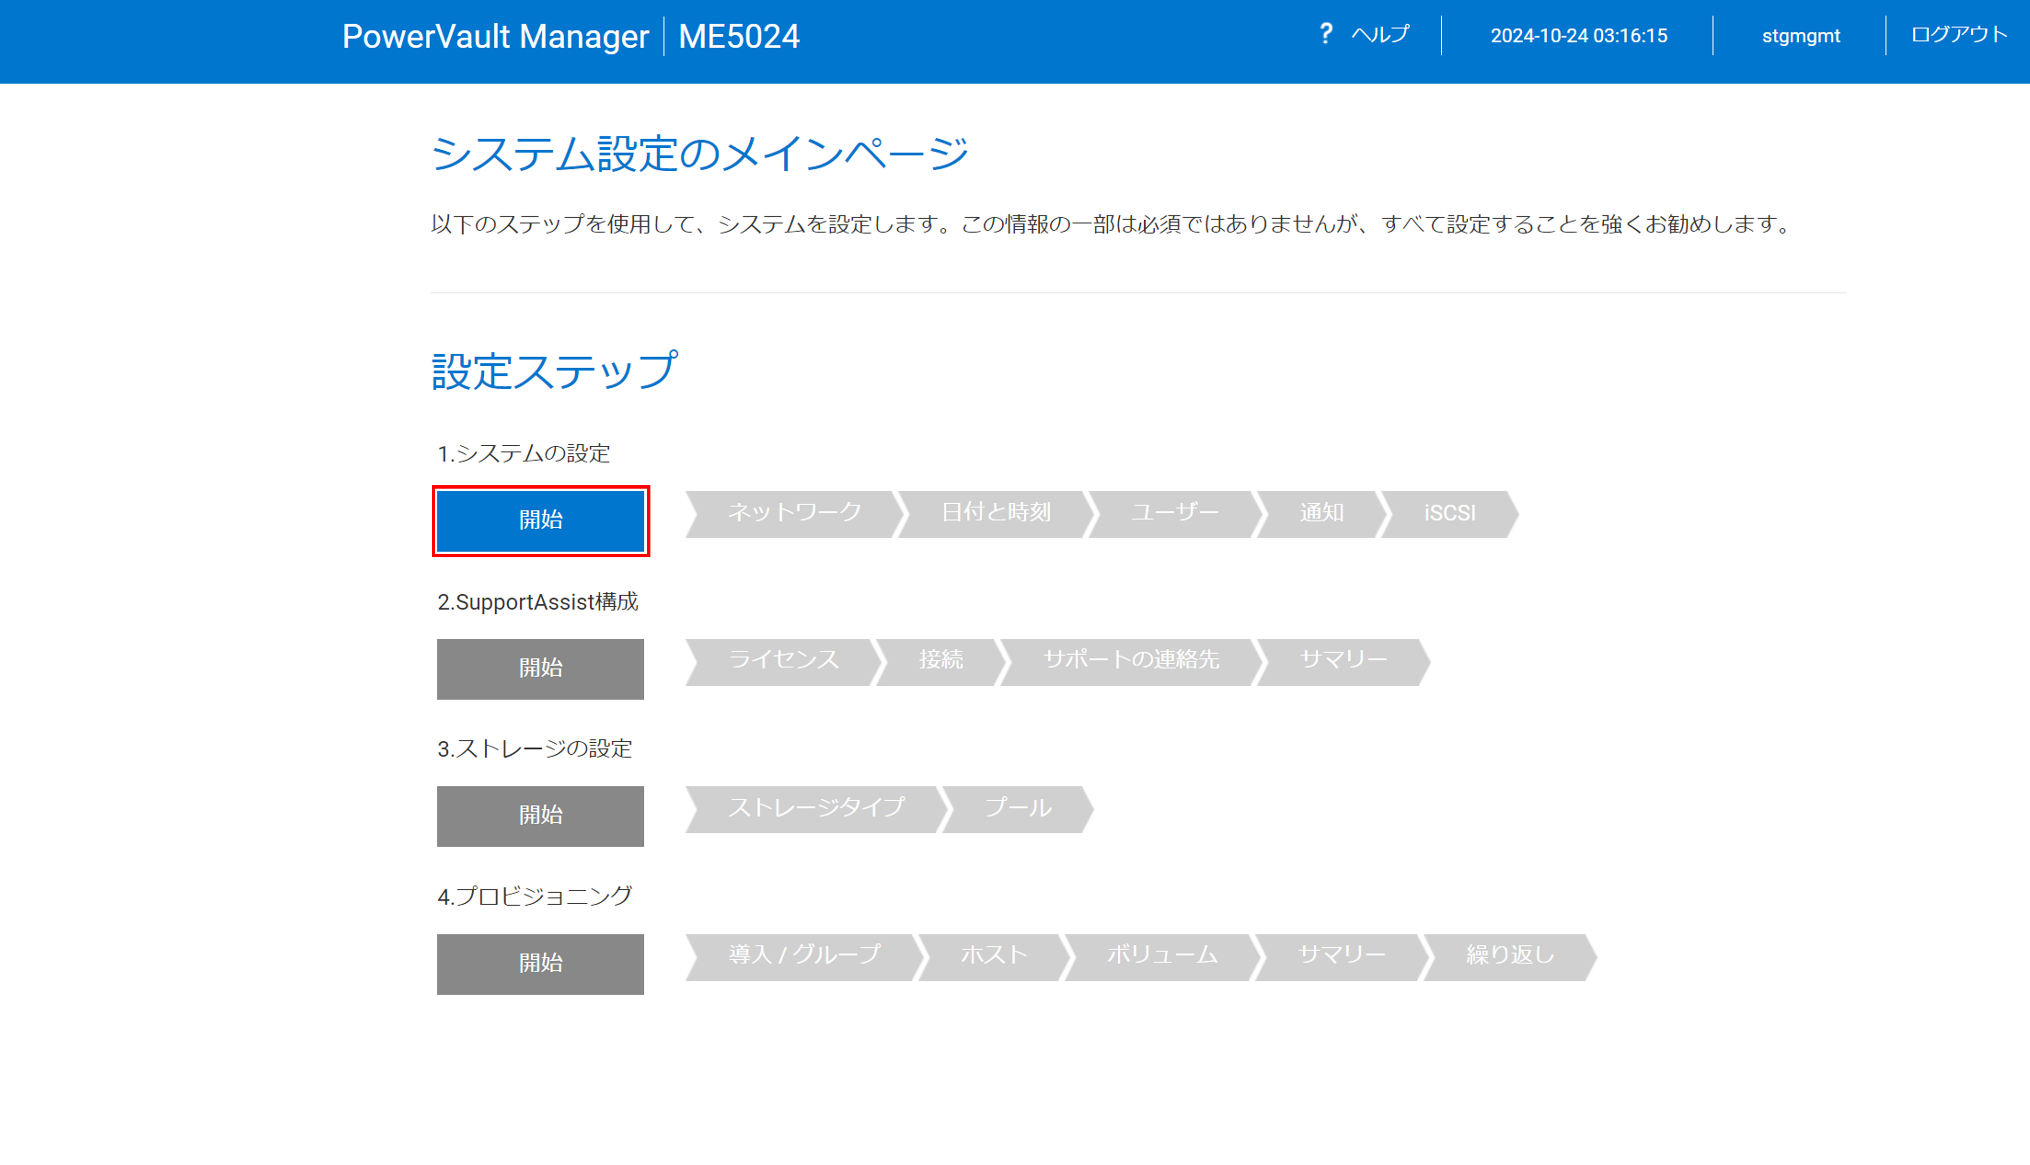Start the システムの設定 step with the blue 開始 button
Viewport: 2030px width, 1165px height.
click(x=540, y=520)
